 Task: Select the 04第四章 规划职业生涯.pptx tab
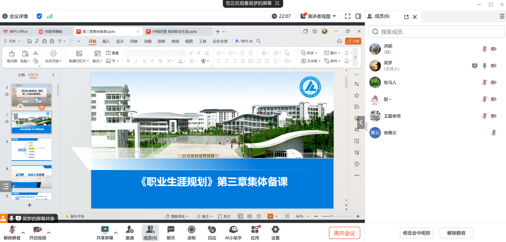pyautogui.click(x=175, y=32)
